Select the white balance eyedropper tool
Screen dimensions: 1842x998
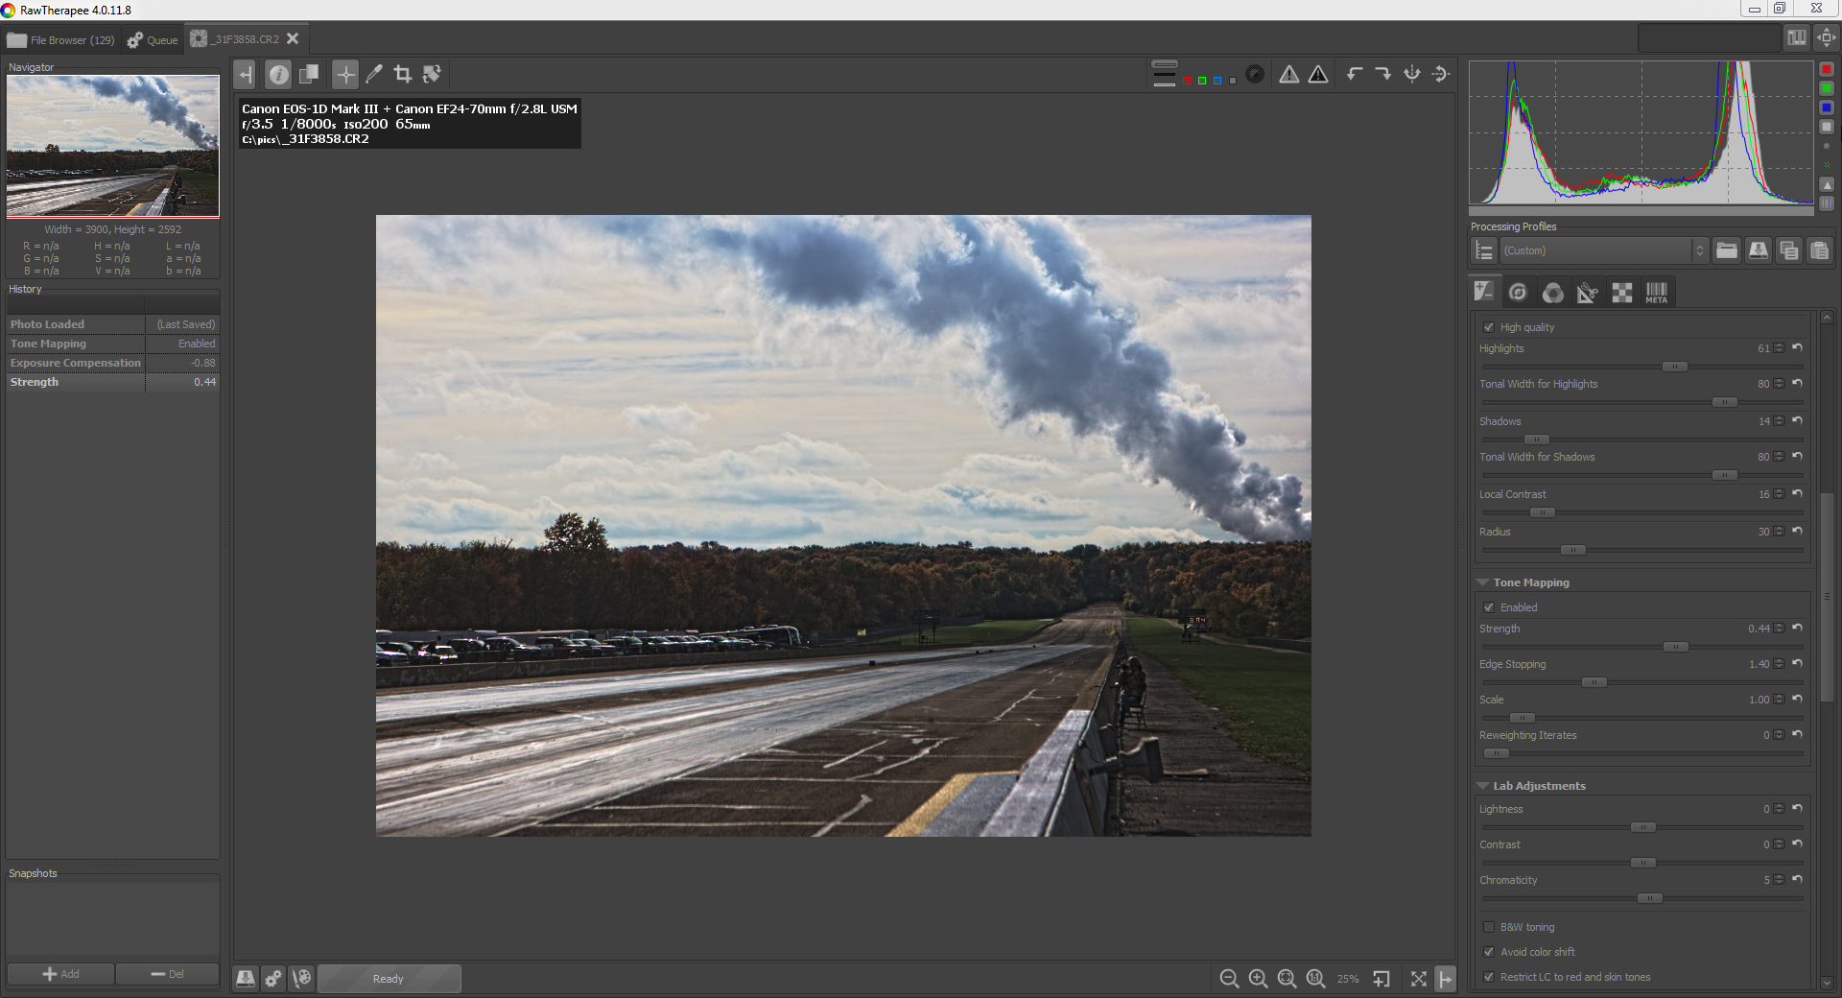pos(374,74)
